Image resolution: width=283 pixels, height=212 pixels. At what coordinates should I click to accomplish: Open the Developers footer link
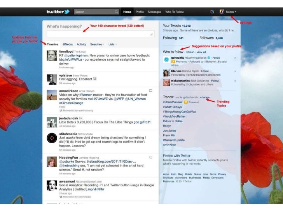pyautogui.click(x=217, y=178)
